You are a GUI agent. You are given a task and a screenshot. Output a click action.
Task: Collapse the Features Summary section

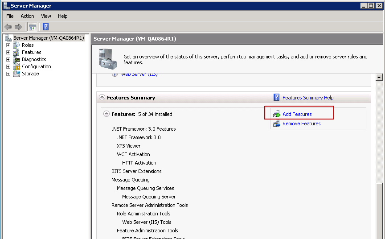(x=102, y=98)
